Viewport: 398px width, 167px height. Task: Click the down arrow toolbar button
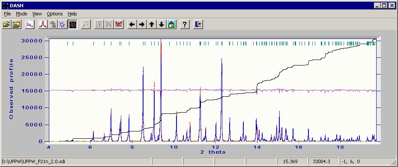[162, 24]
